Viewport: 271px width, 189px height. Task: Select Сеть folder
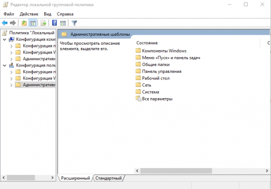coord(146,85)
